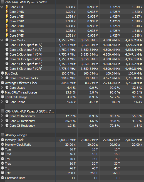Collapse the Core Clocks group
This screenshot has width=144, height=182.
[x=2, y=40]
